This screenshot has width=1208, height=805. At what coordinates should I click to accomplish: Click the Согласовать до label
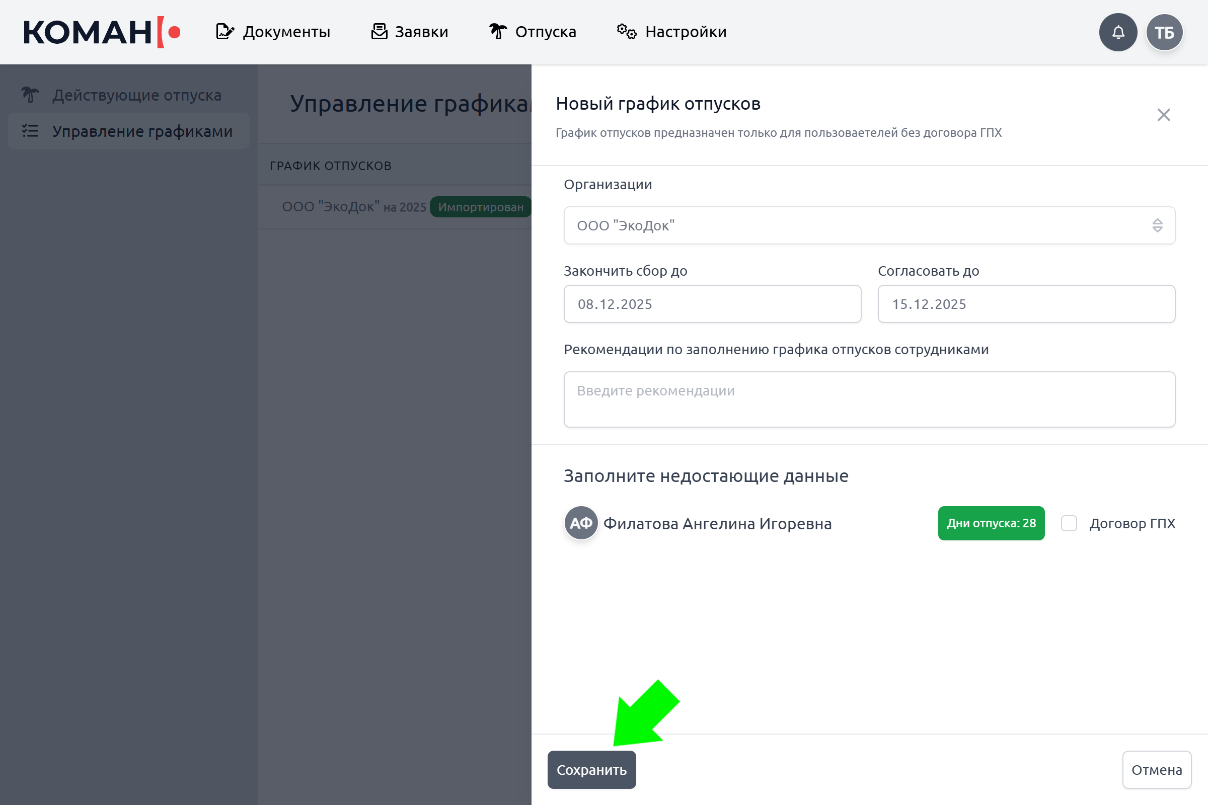tap(928, 271)
